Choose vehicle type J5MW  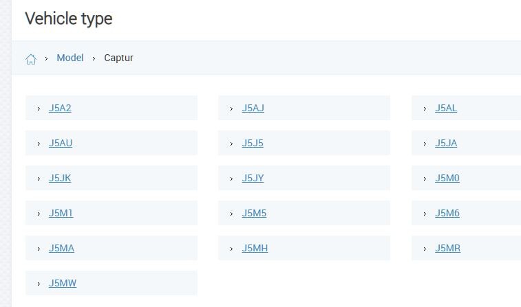(x=63, y=283)
